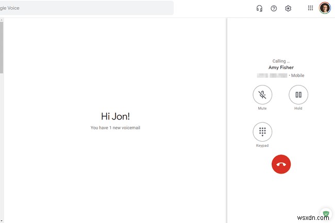Click the 'Calling ...' status text

(281, 61)
